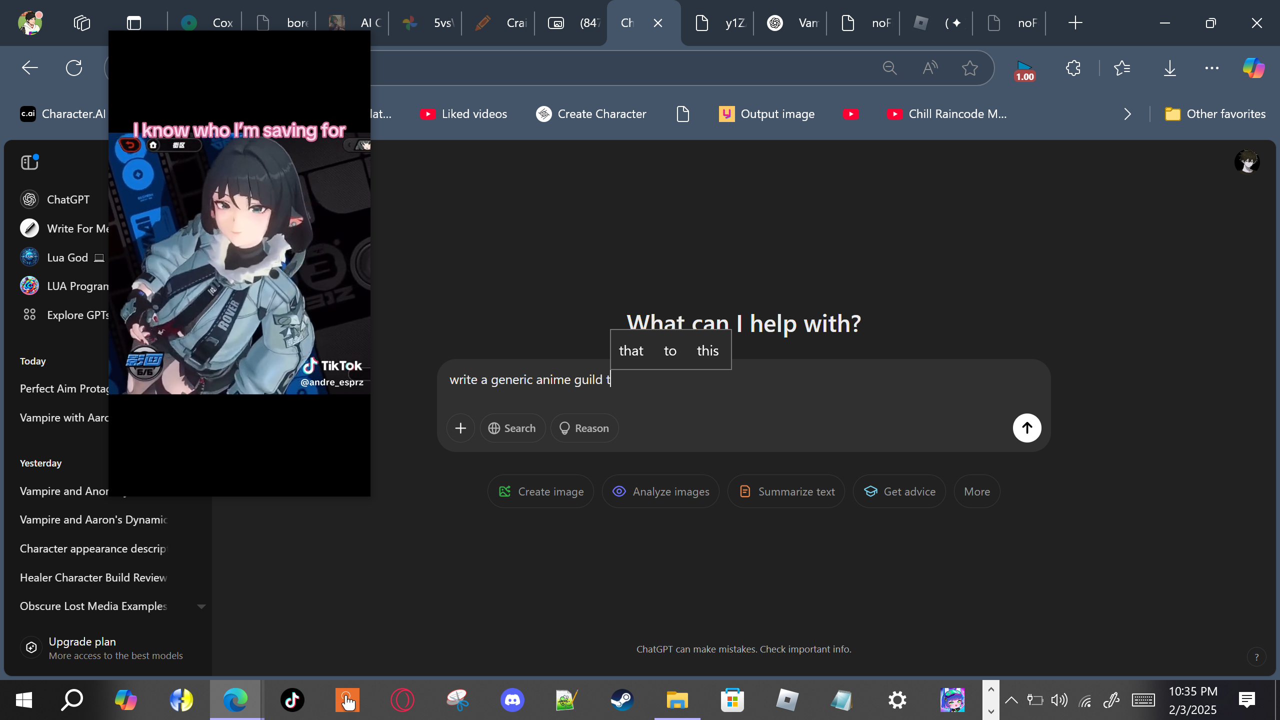Viewport: 1280px width, 720px height.
Task: Open the ChatGPT profile avatar menu
Action: 1247,162
